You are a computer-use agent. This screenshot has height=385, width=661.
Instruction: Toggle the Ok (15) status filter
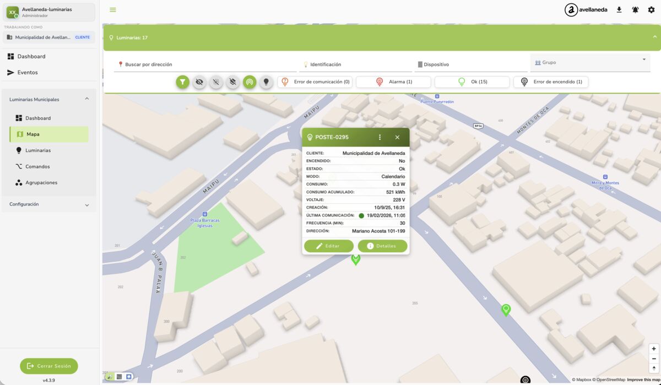coord(472,82)
